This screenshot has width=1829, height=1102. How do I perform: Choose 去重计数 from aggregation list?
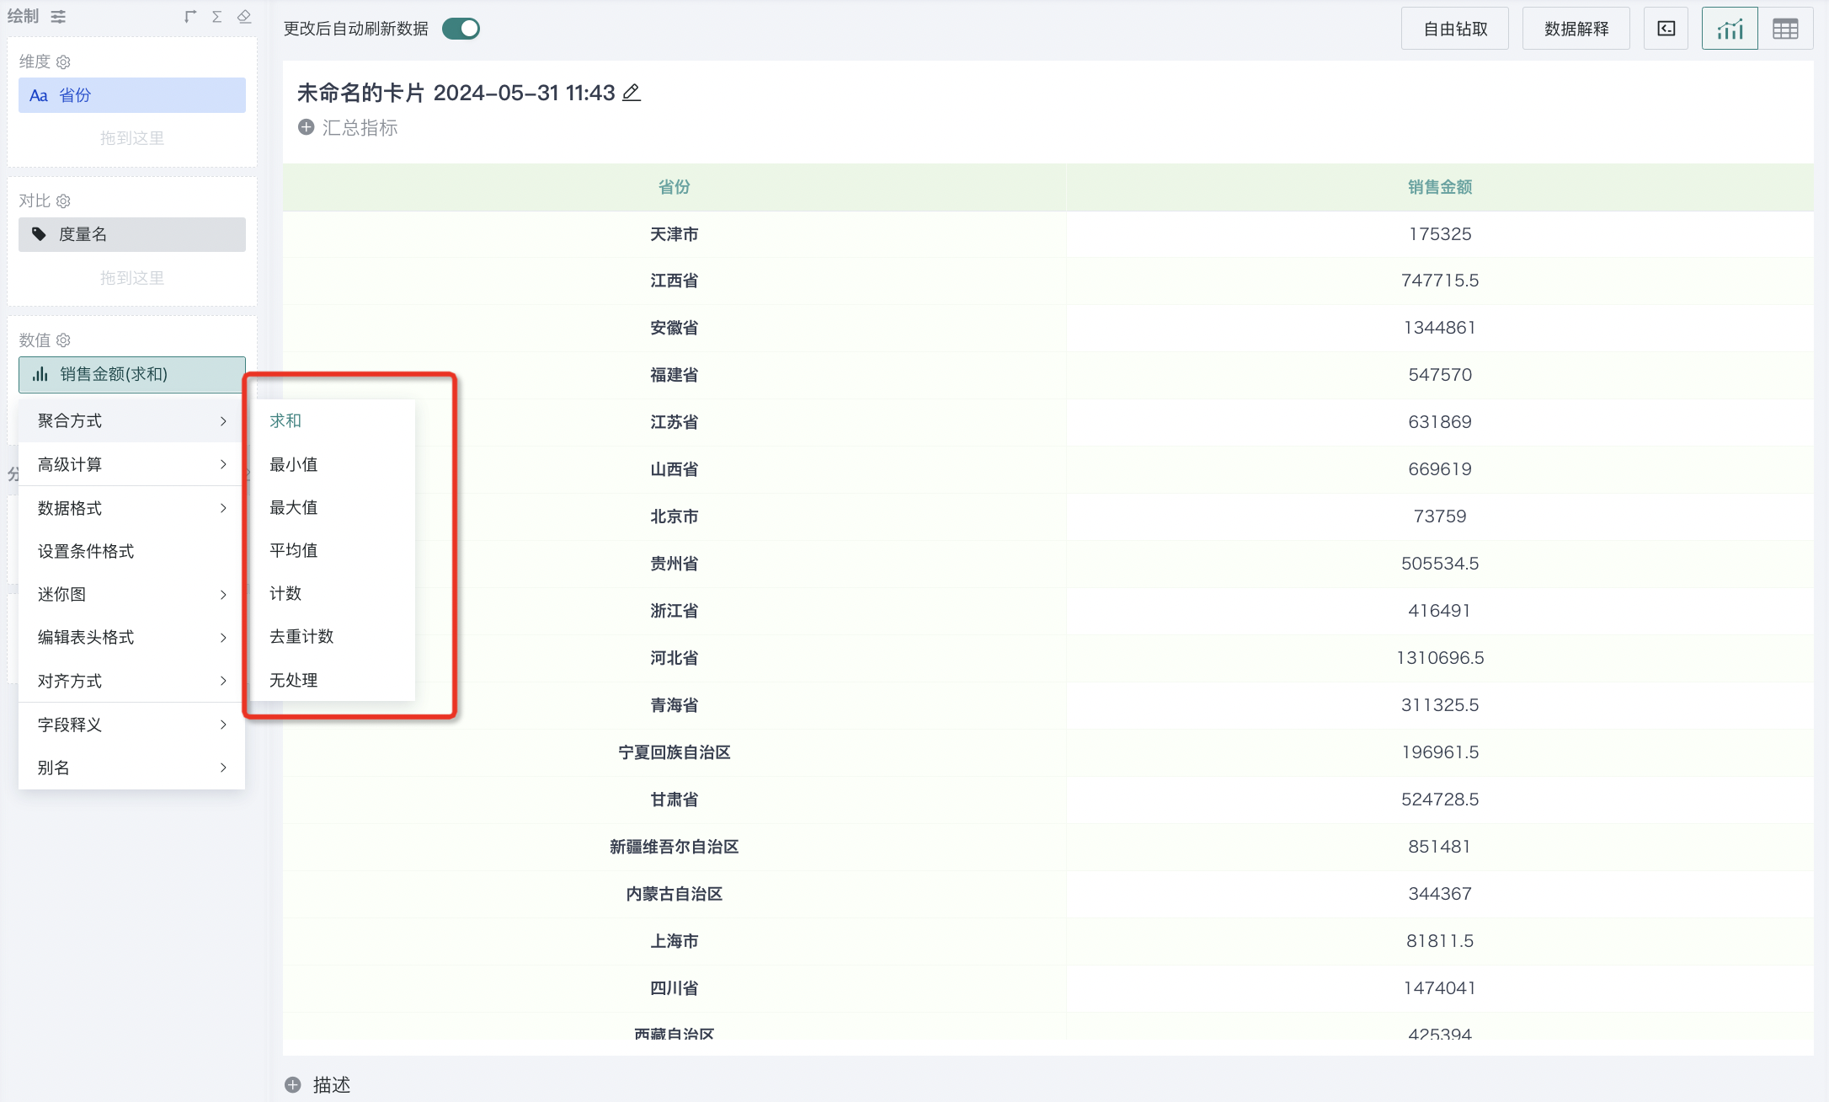[x=301, y=636]
